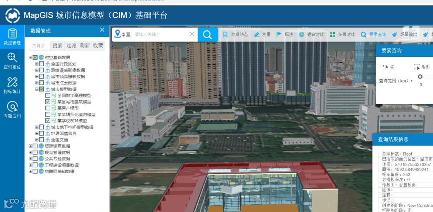Image resolution: width=433 pixels, height=212 pixels.
Task: Click the 资源调查数据 pie chart icon
Action: pyautogui.click(x=41, y=146)
